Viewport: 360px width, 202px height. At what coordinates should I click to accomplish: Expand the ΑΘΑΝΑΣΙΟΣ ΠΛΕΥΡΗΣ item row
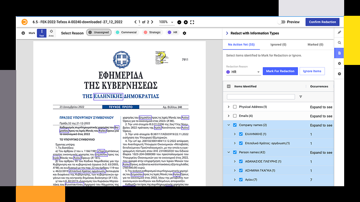(x=235, y=161)
